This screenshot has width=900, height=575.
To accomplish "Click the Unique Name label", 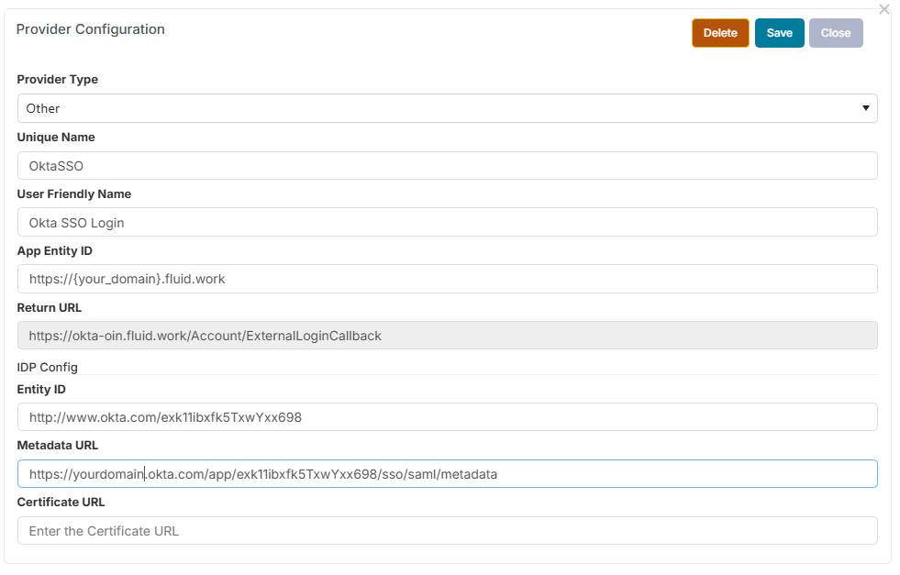I will click(56, 137).
